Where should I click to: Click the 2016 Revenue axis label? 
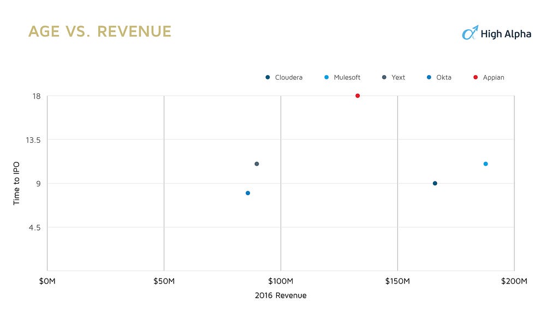tap(281, 295)
